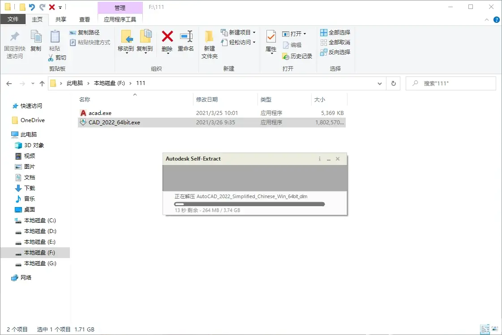The image size is (502, 335).
Task: Open the 文件 menu
Action: (13, 20)
